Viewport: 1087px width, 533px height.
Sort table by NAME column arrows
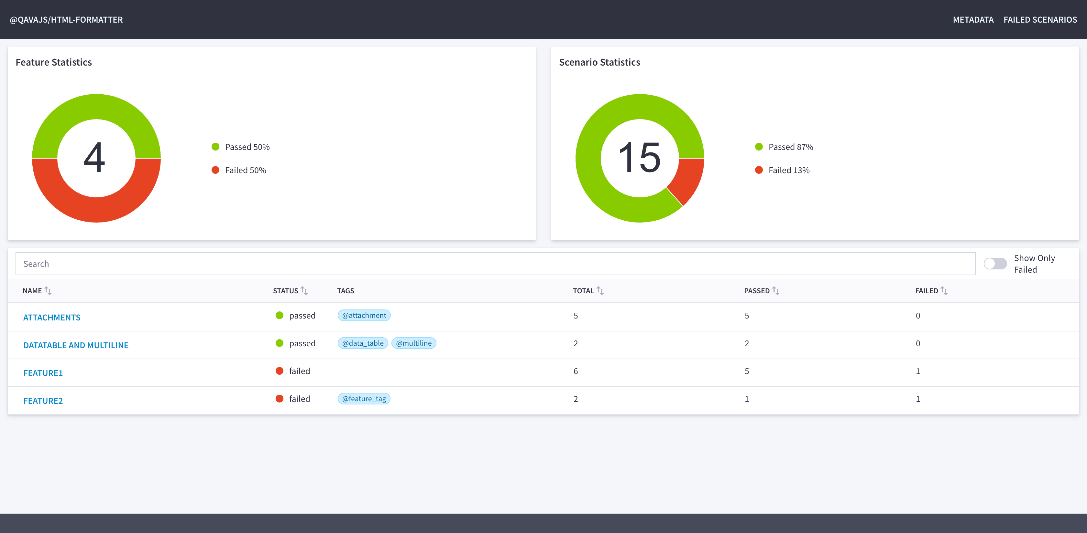[x=48, y=291]
